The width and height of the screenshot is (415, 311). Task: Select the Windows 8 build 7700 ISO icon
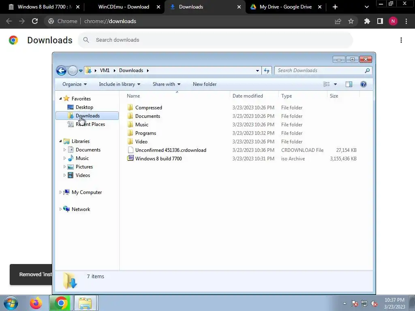(x=130, y=158)
